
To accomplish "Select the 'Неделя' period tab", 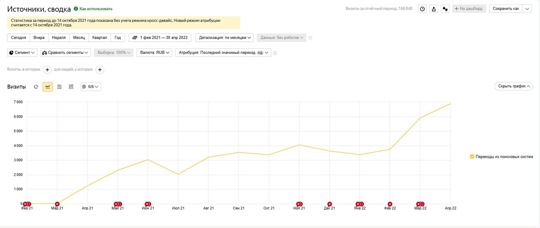I will click(59, 38).
